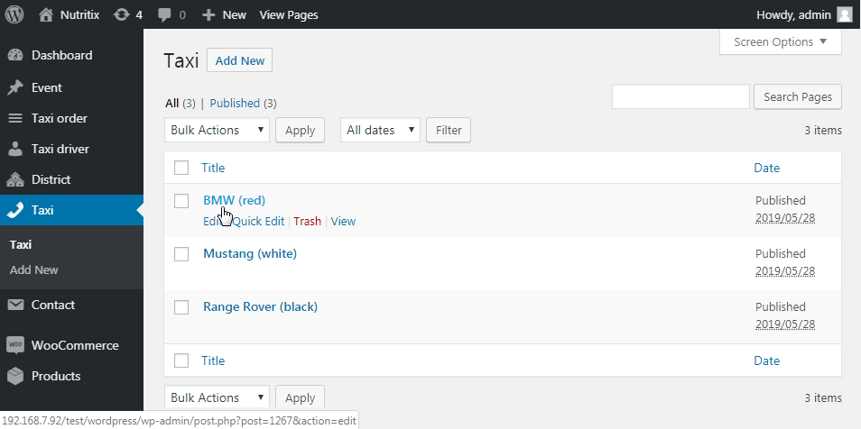Viewport: 861px width, 429px height.
Task: Click the Search Pages button
Action: 798,97
